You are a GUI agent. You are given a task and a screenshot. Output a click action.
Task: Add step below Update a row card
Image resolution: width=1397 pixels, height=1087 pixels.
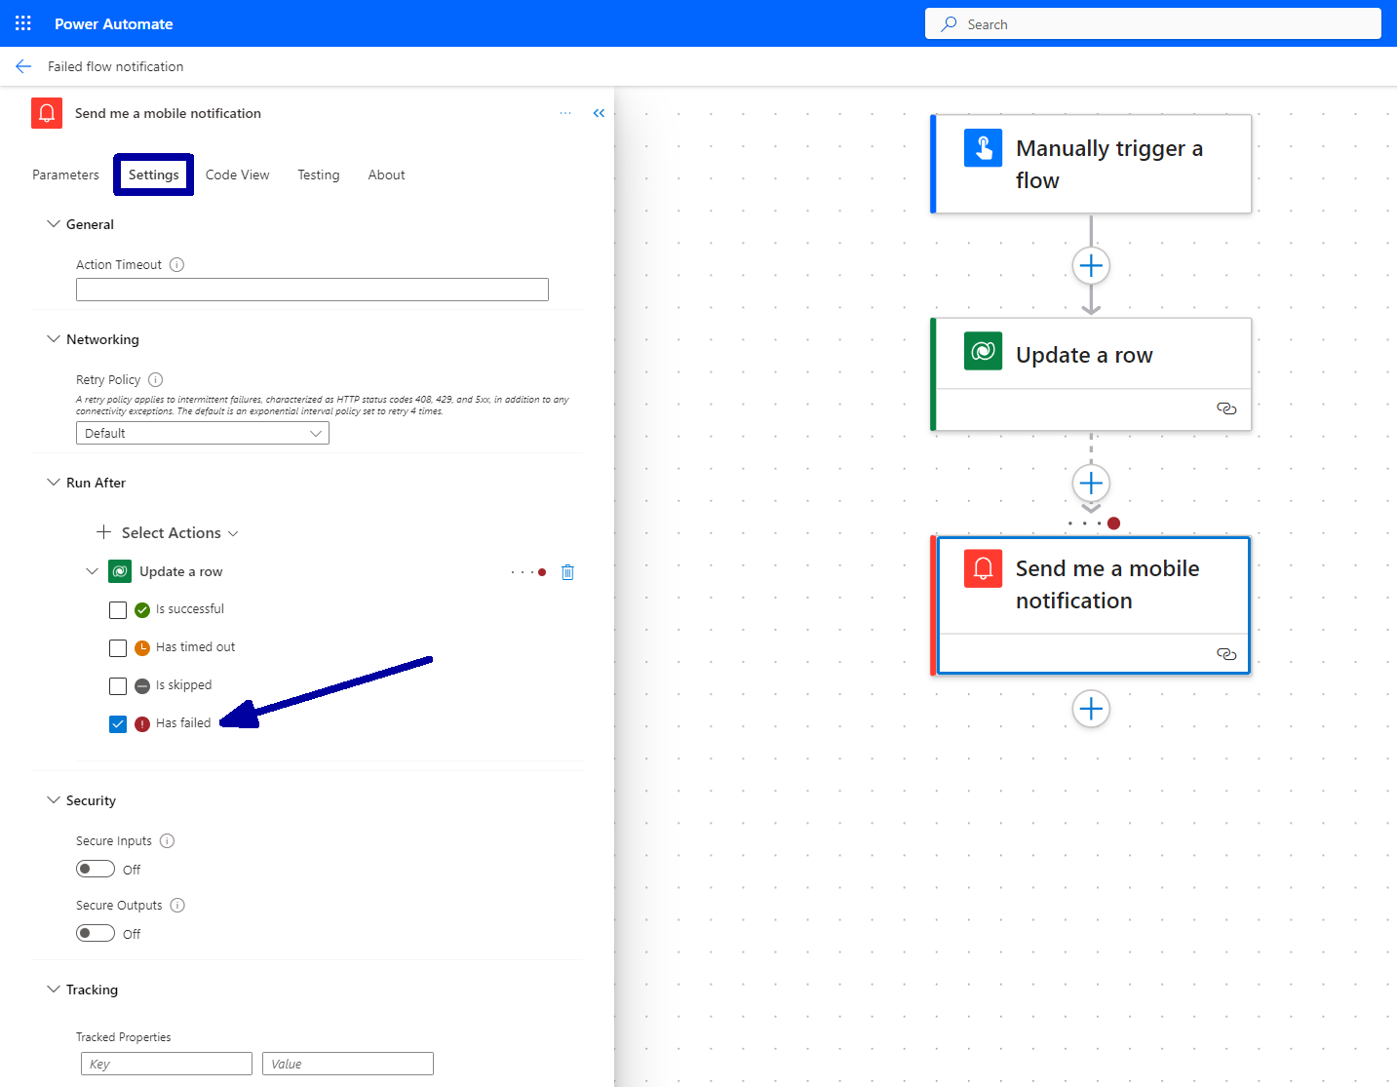click(x=1091, y=483)
